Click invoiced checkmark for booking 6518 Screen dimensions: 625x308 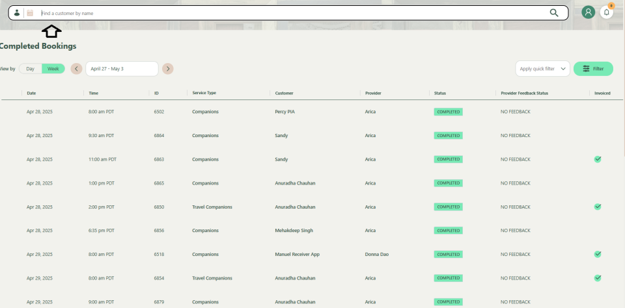tap(598, 254)
